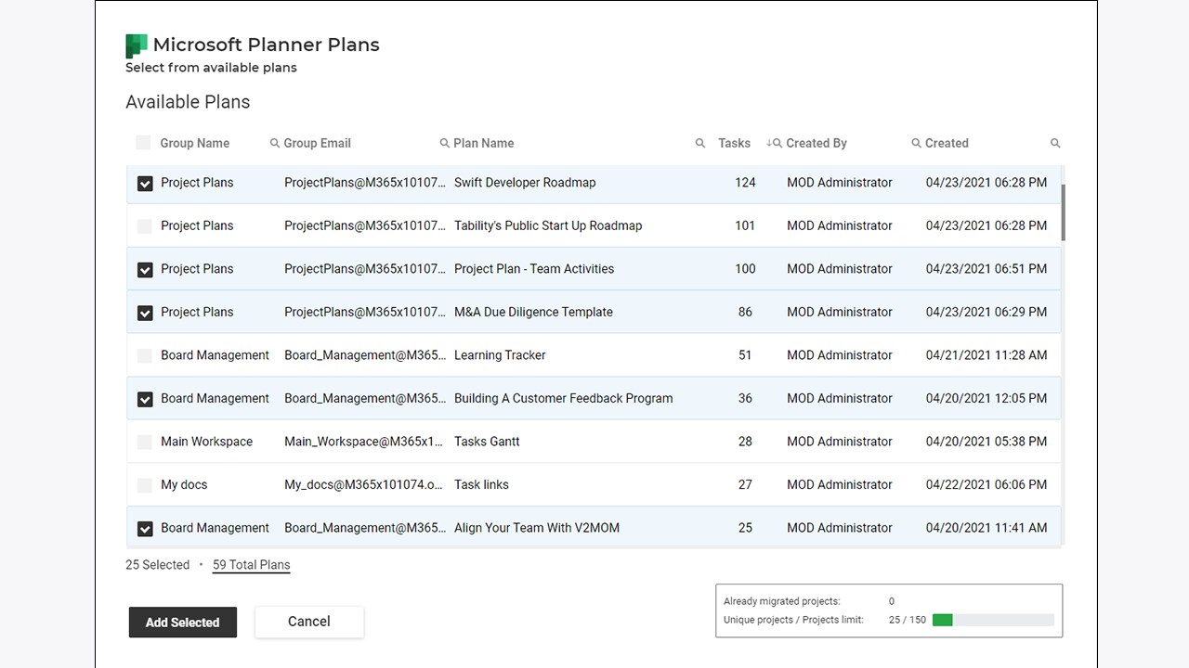Click the Add Selected button
Image resolution: width=1189 pixels, height=668 pixels.
click(183, 623)
